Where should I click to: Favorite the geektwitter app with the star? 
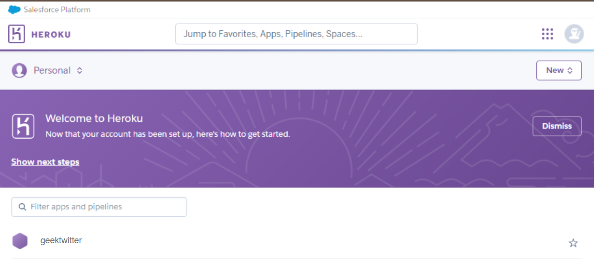(x=573, y=243)
